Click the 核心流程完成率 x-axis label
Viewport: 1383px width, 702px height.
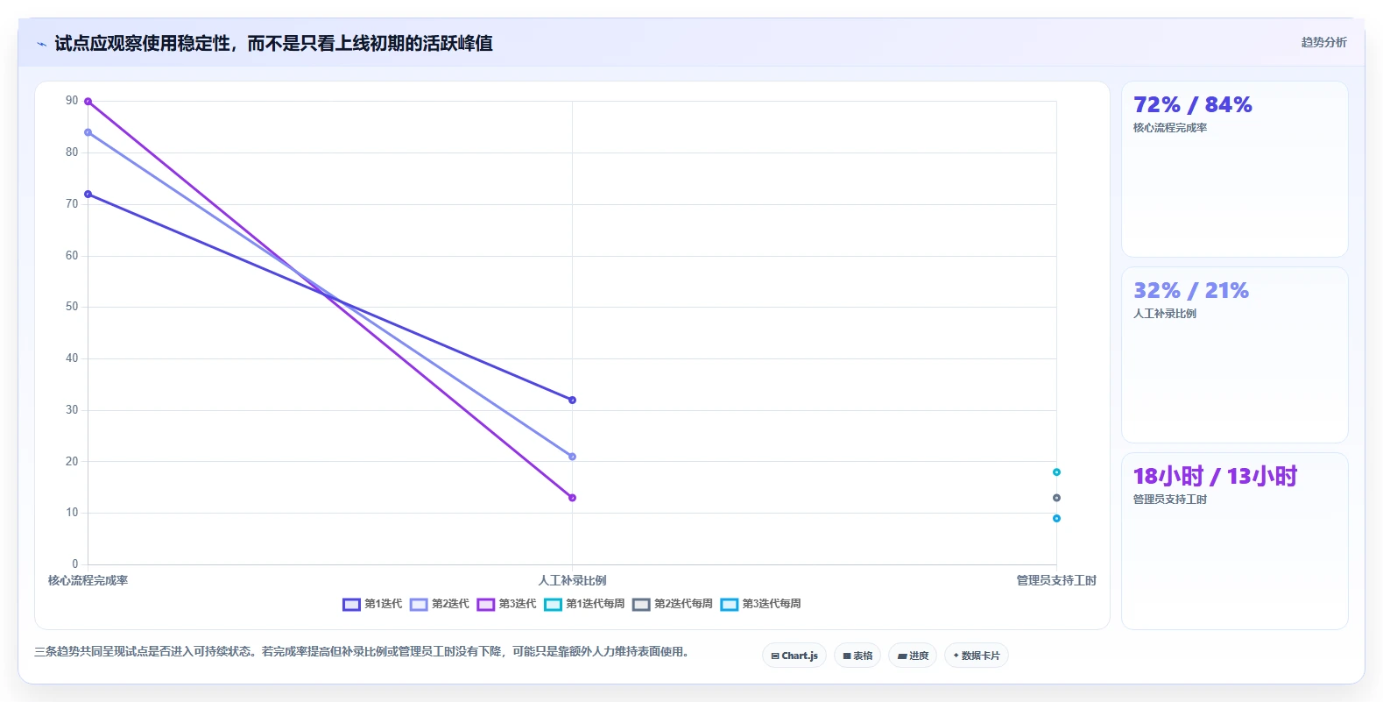click(88, 580)
